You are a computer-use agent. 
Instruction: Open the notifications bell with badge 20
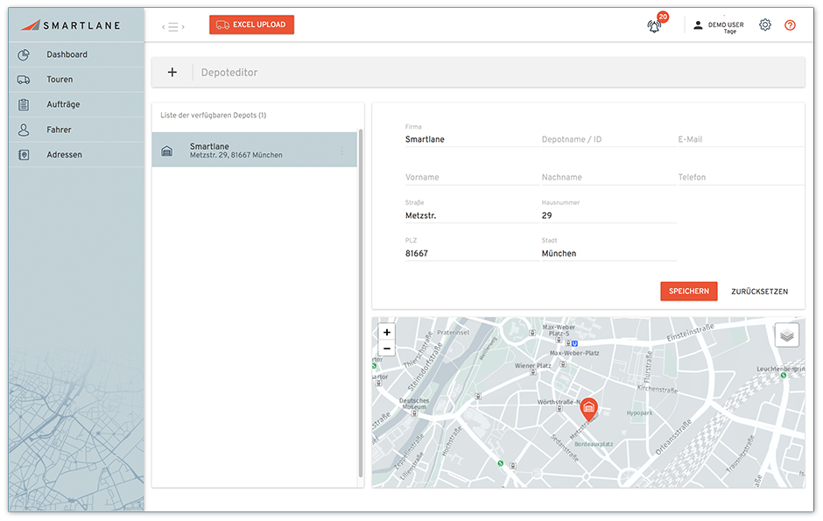(655, 25)
